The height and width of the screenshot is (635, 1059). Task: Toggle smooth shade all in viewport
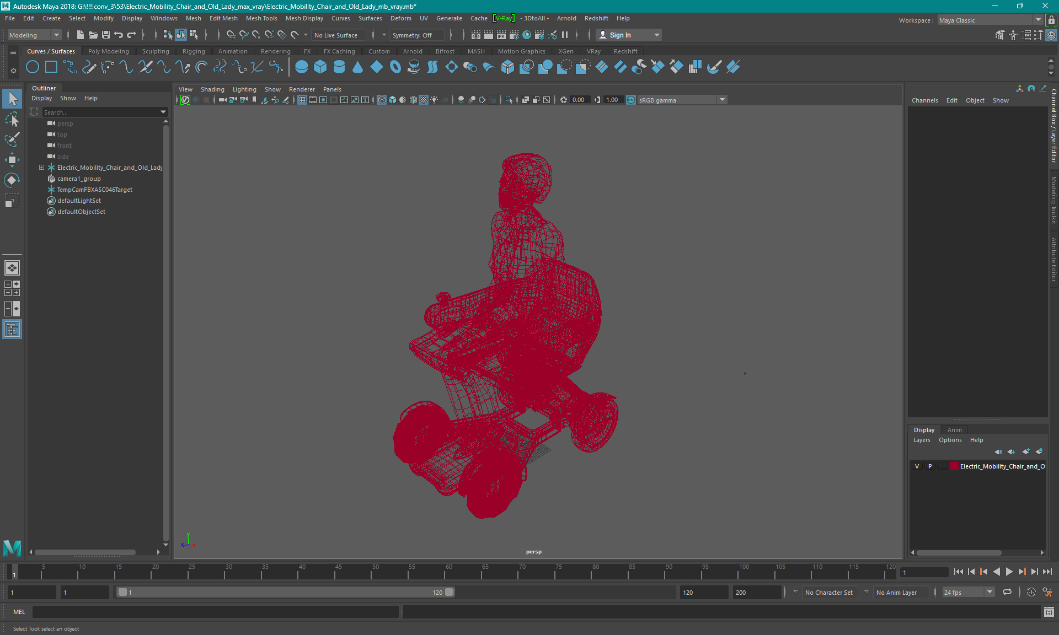click(392, 100)
